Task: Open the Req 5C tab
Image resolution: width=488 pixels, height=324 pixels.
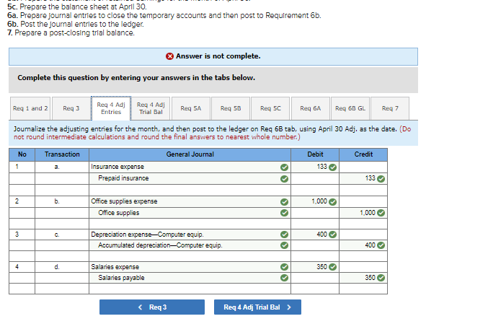Action: click(270, 108)
